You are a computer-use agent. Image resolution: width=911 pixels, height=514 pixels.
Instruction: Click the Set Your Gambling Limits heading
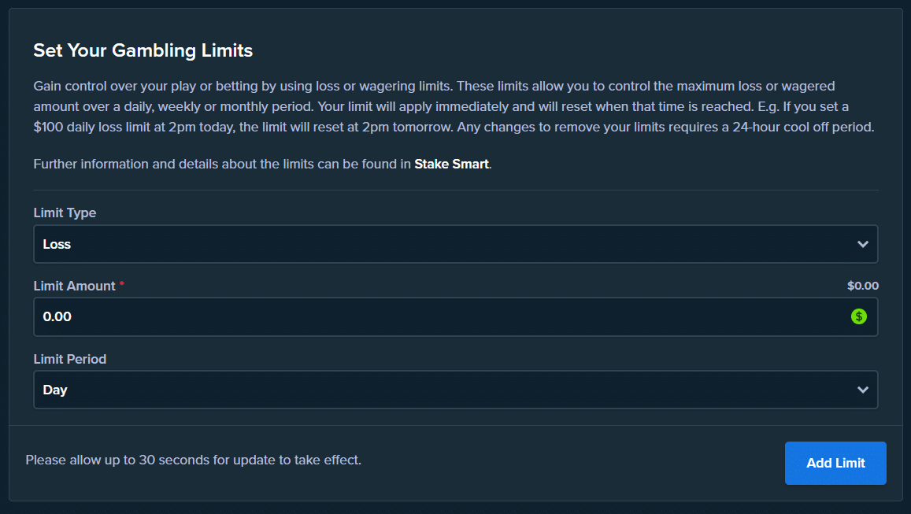click(143, 51)
